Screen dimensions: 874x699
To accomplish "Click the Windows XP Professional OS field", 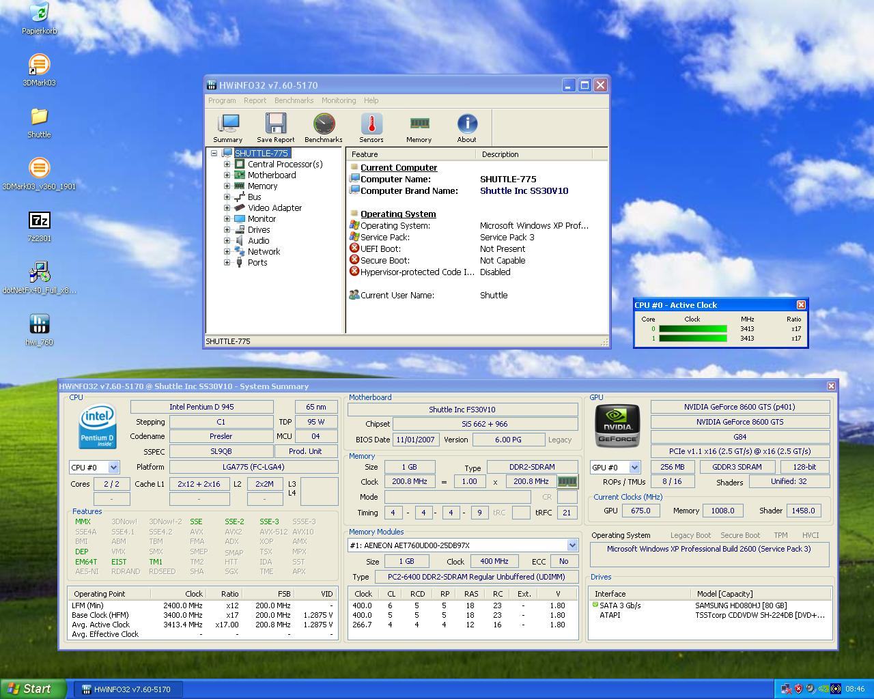I will (709, 554).
